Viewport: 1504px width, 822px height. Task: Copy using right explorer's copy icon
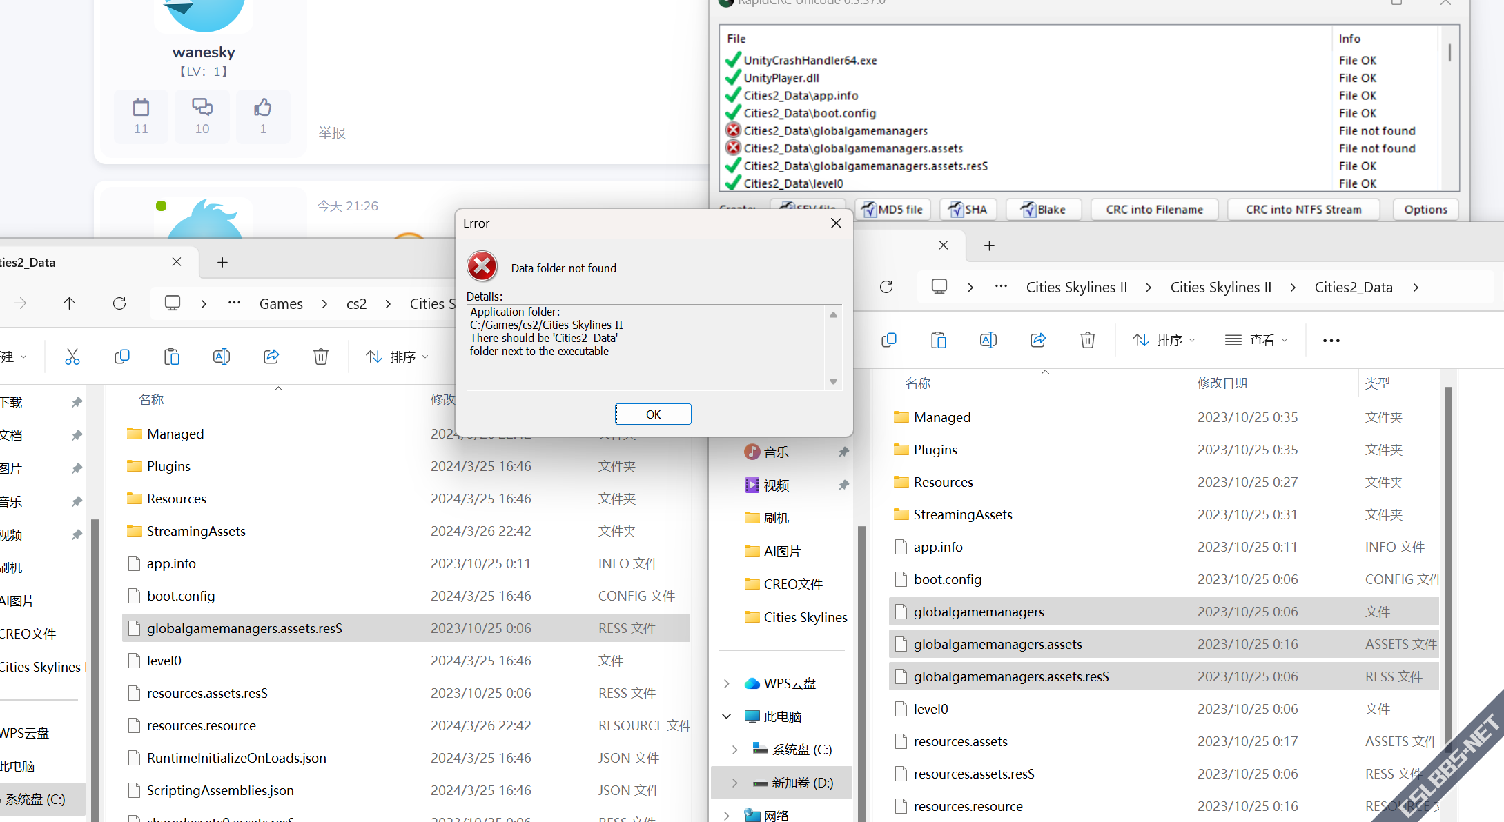[x=889, y=340]
